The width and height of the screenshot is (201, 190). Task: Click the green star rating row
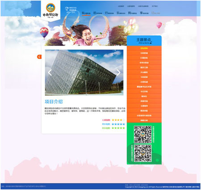click(x=118, y=128)
